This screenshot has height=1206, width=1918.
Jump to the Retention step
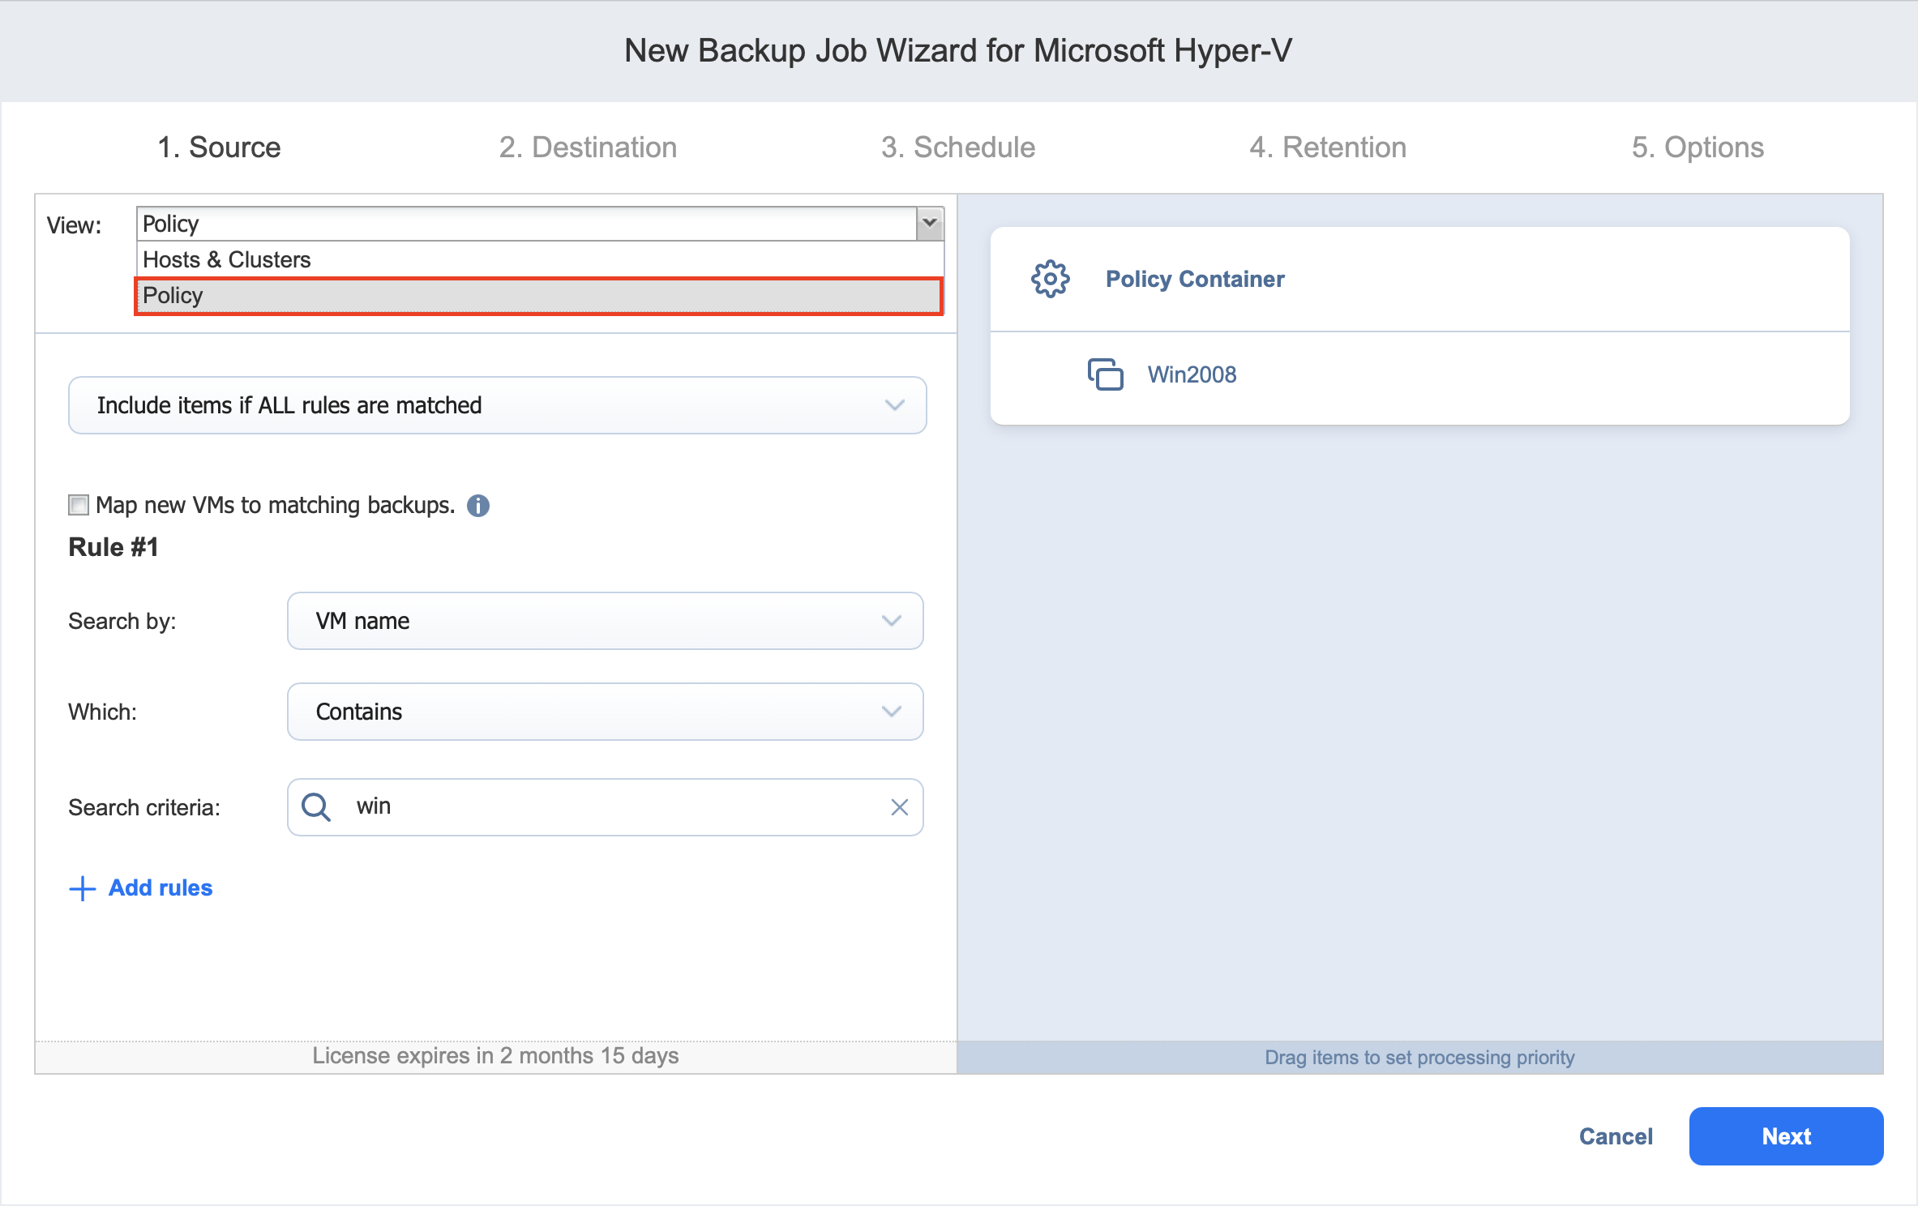click(1327, 148)
